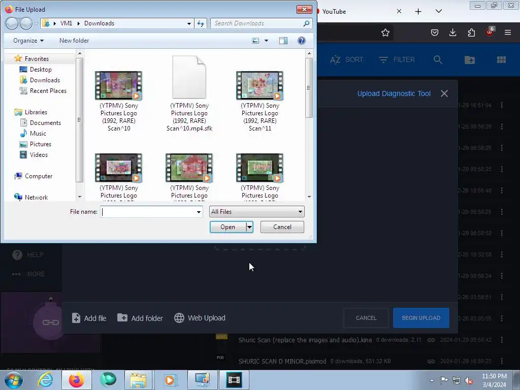Close the YouTube tab
The image size is (520, 390).
399,11
